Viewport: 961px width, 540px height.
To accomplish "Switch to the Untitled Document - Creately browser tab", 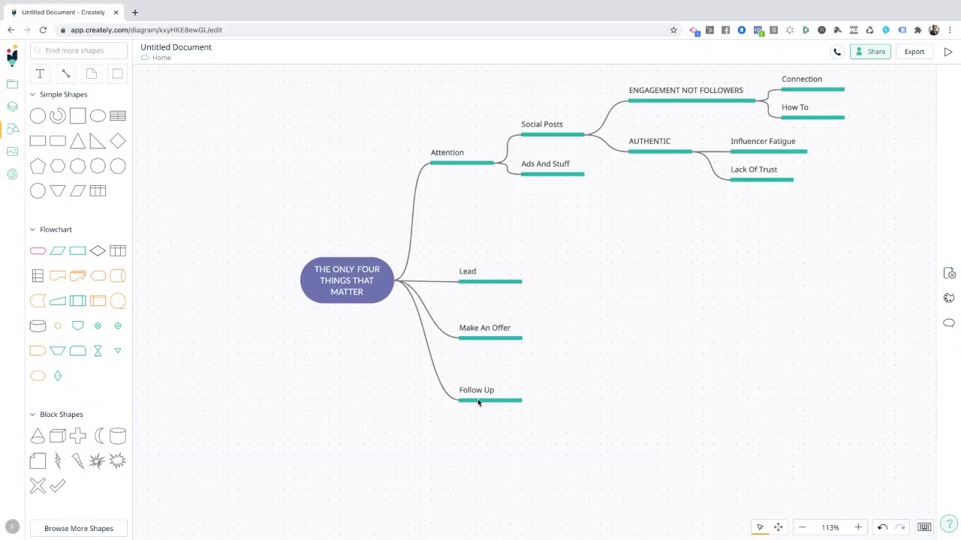I will 63,12.
